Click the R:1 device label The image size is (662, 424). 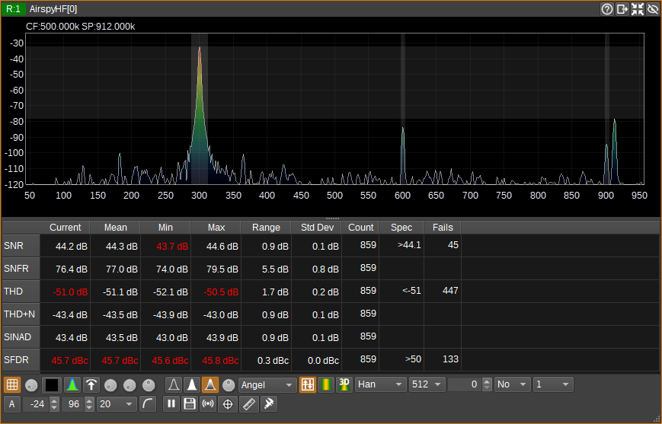[13, 9]
